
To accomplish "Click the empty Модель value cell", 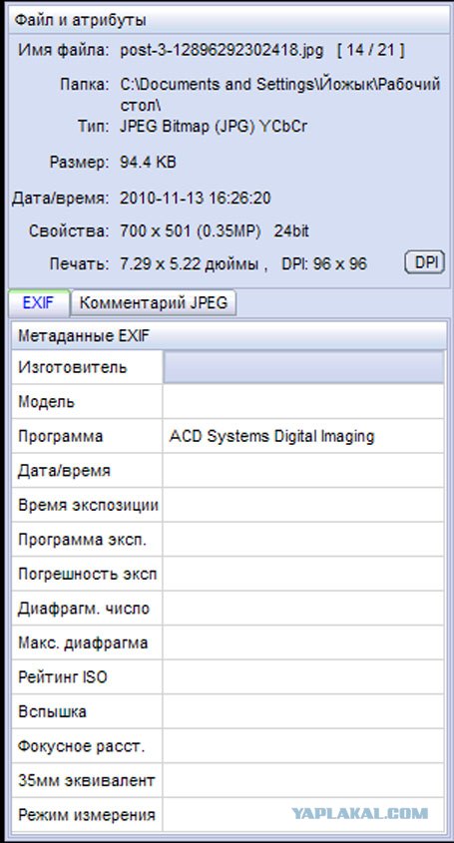I will [304, 402].
